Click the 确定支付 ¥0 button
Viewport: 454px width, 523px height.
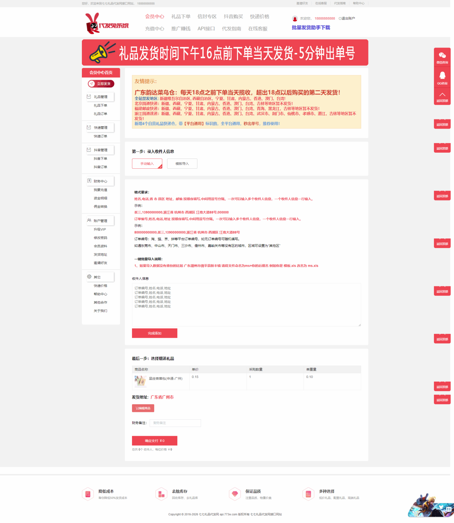click(x=155, y=441)
